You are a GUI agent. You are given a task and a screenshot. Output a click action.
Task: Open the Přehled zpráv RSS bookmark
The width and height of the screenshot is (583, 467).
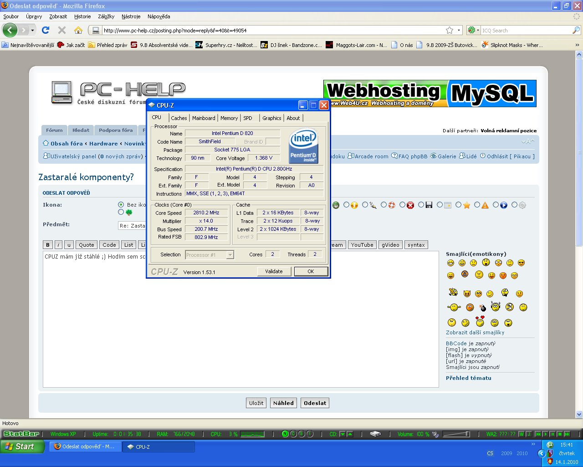107,45
